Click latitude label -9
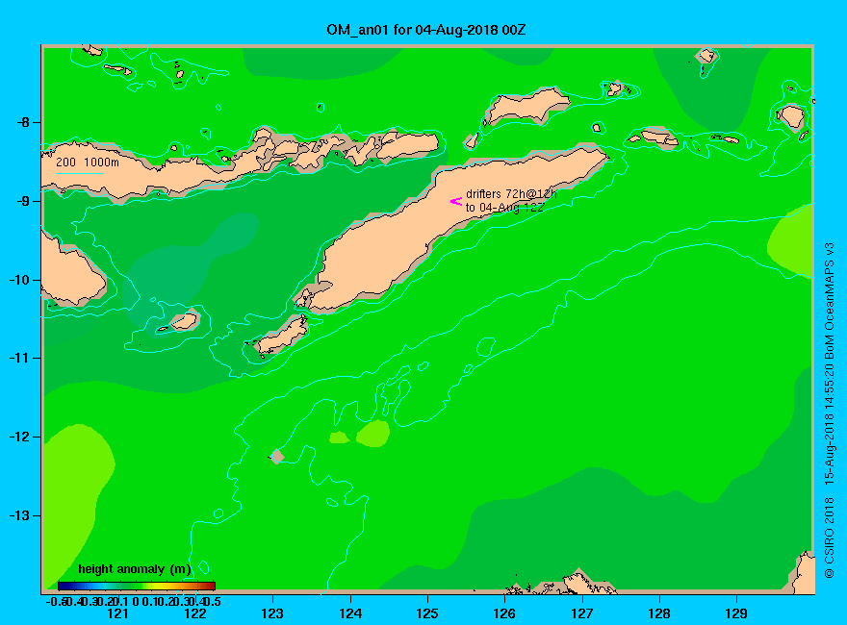 coord(23,201)
